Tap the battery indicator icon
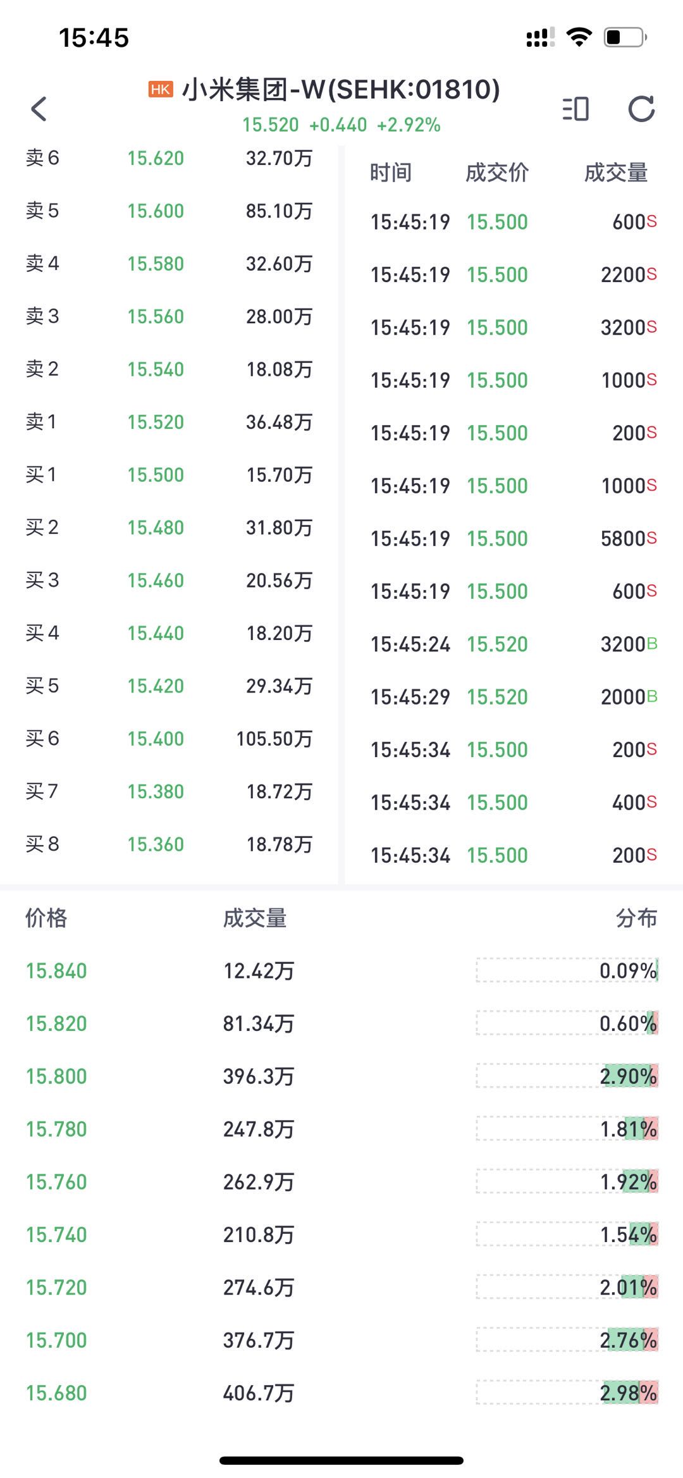The width and height of the screenshot is (683, 1478). pyautogui.click(x=625, y=37)
